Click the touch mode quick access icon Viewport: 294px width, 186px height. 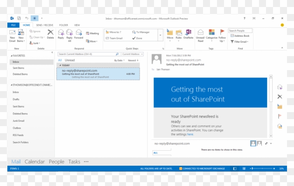click(x=35, y=18)
